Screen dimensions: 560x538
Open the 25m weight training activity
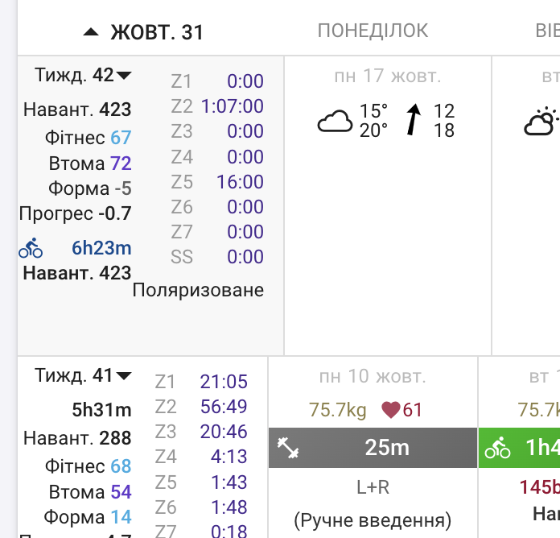click(x=373, y=448)
